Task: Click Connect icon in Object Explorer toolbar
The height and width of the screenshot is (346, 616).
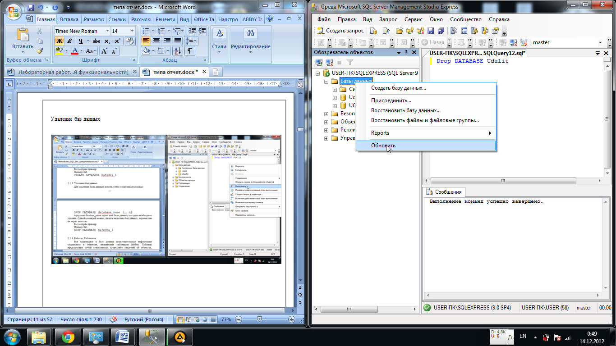Action: click(x=320, y=62)
